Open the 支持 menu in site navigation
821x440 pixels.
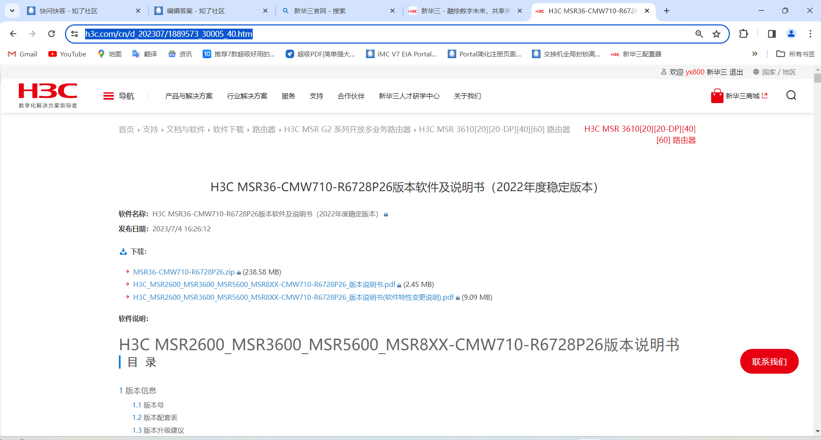(x=316, y=96)
